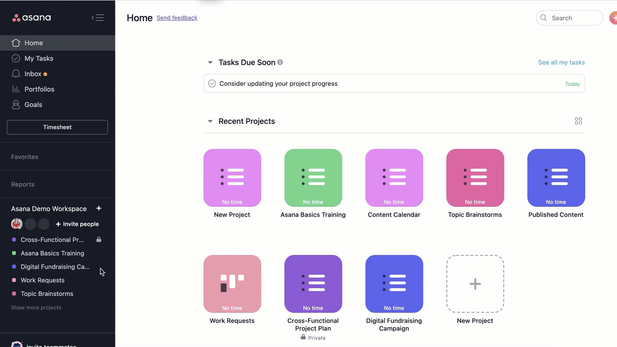Follow the Send feedback link
Screen dimensions: 617x347
click(177, 18)
